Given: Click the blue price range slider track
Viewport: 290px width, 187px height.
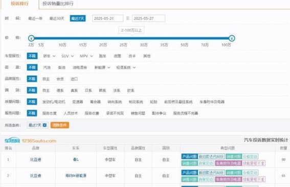Looking at the screenshot, I should tap(131, 38).
